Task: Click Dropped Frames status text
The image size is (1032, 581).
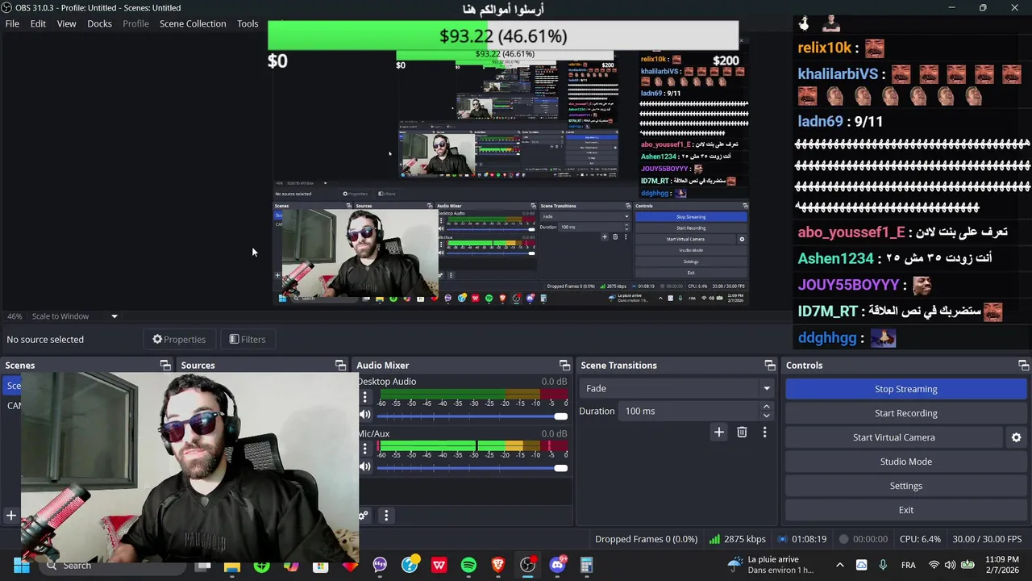Action: coord(646,539)
